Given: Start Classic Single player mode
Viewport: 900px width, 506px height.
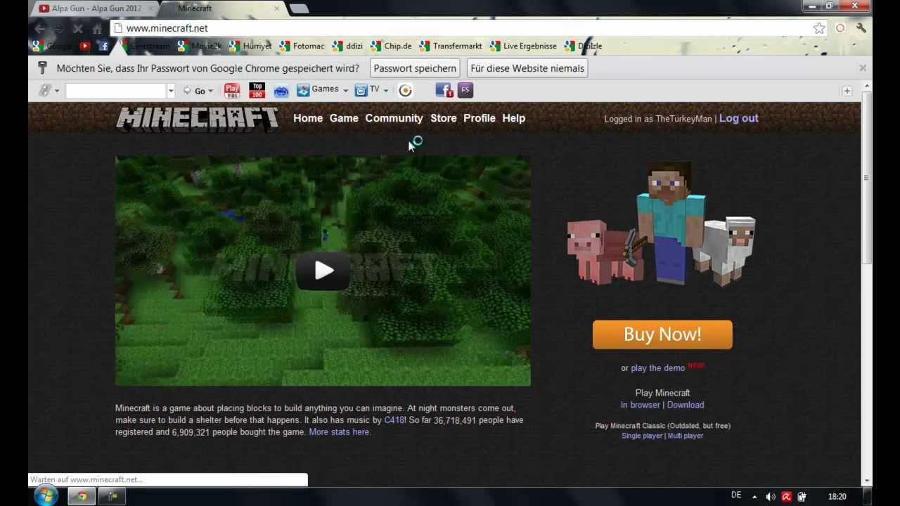Looking at the screenshot, I should tap(642, 436).
